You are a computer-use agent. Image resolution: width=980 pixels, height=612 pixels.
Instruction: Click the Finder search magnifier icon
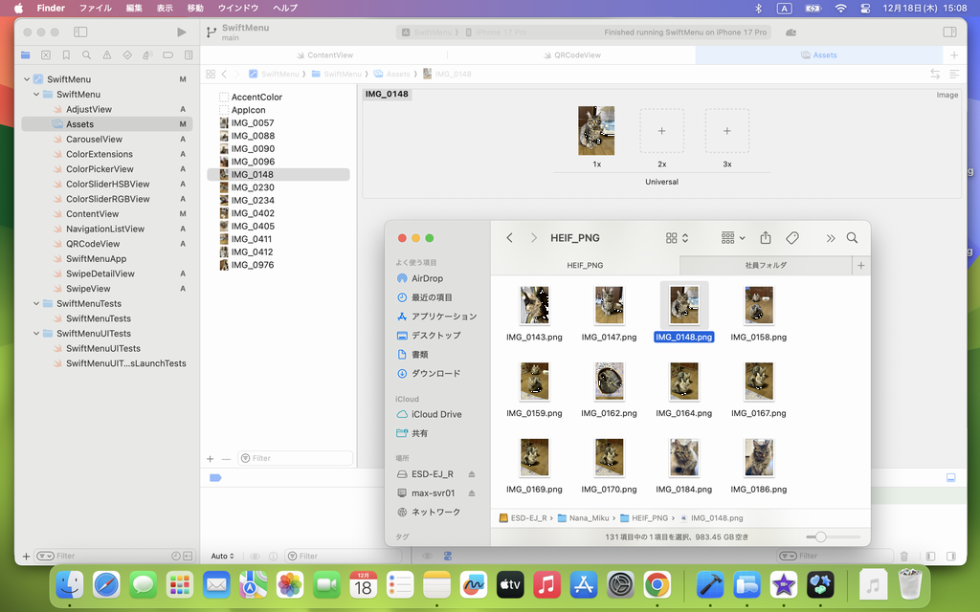pos(852,238)
